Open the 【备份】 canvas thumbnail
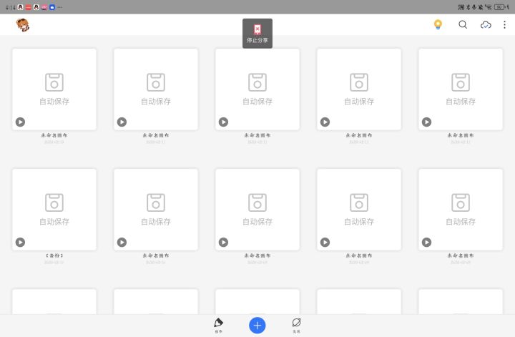The width and height of the screenshot is (515, 337). (x=54, y=210)
